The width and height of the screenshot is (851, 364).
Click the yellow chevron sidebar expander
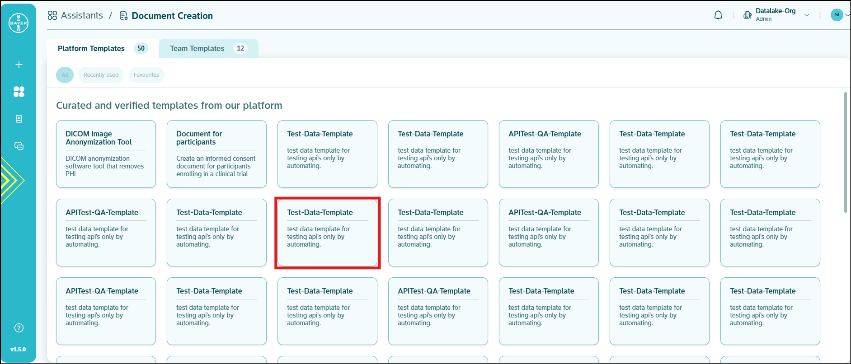pyautogui.click(x=11, y=181)
